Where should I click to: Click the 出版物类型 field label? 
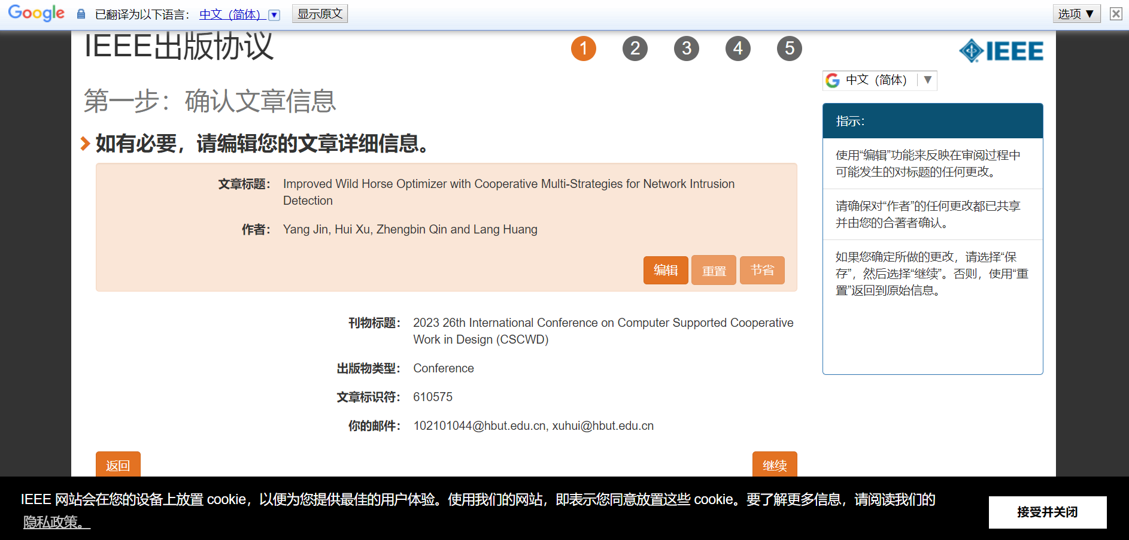click(x=369, y=368)
